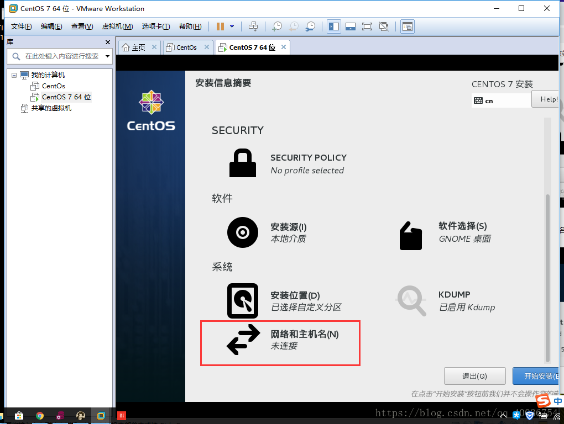Screen dimensions: 564x424
Task: Click the cn keyboard layout indicator
Action: coord(502,101)
